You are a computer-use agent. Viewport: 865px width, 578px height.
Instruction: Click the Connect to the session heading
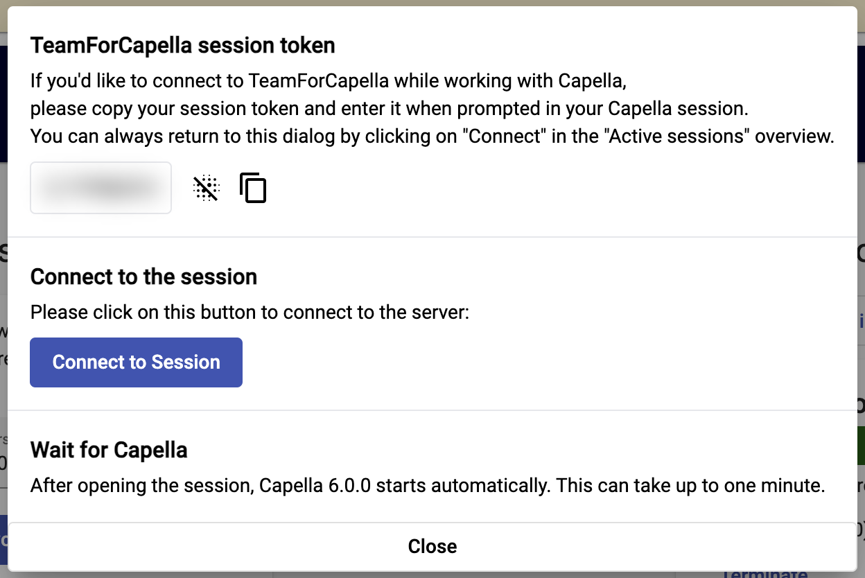[x=144, y=277]
